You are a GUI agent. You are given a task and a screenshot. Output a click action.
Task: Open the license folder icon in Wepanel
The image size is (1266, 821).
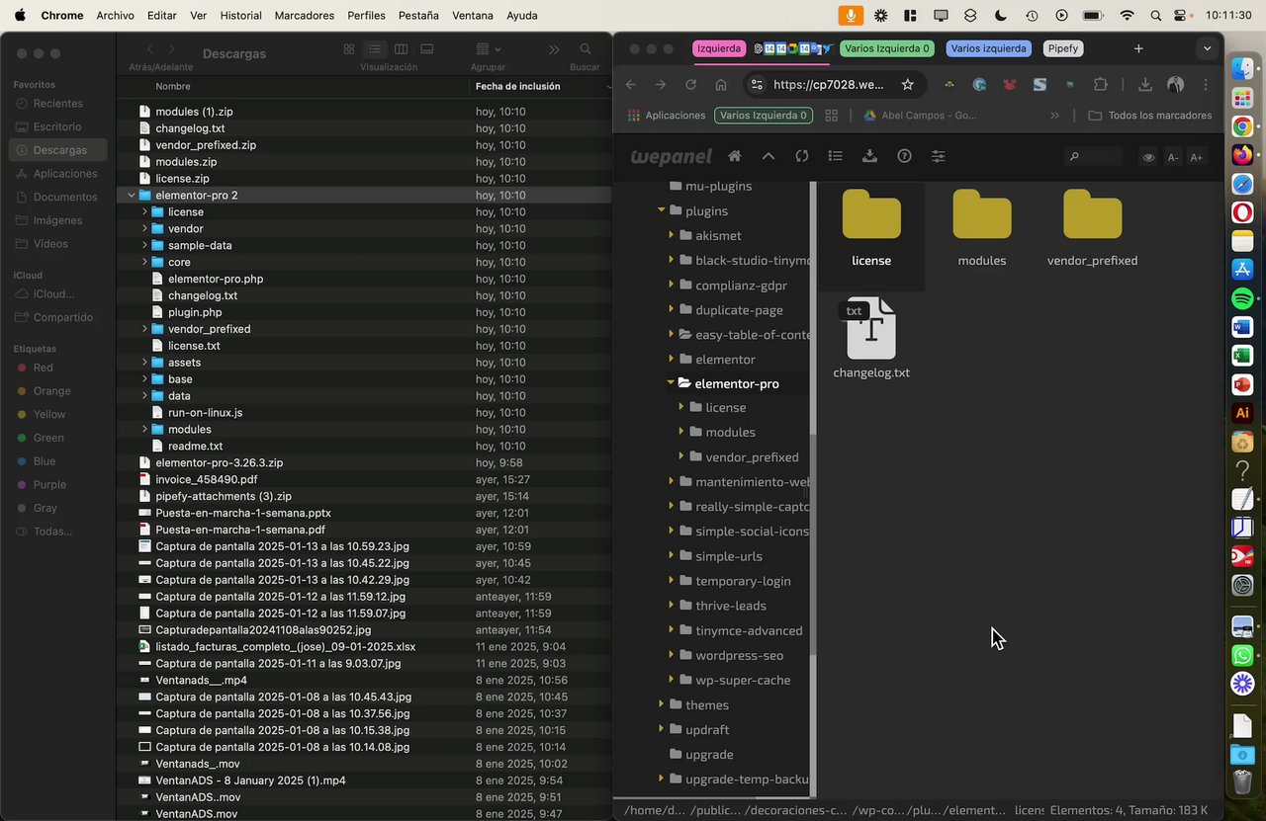[x=871, y=214]
